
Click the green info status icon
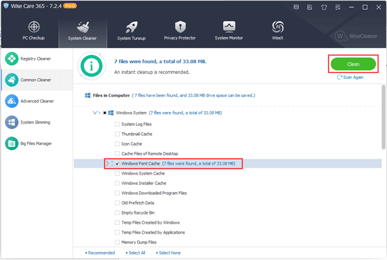pyautogui.click(x=92, y=66)
